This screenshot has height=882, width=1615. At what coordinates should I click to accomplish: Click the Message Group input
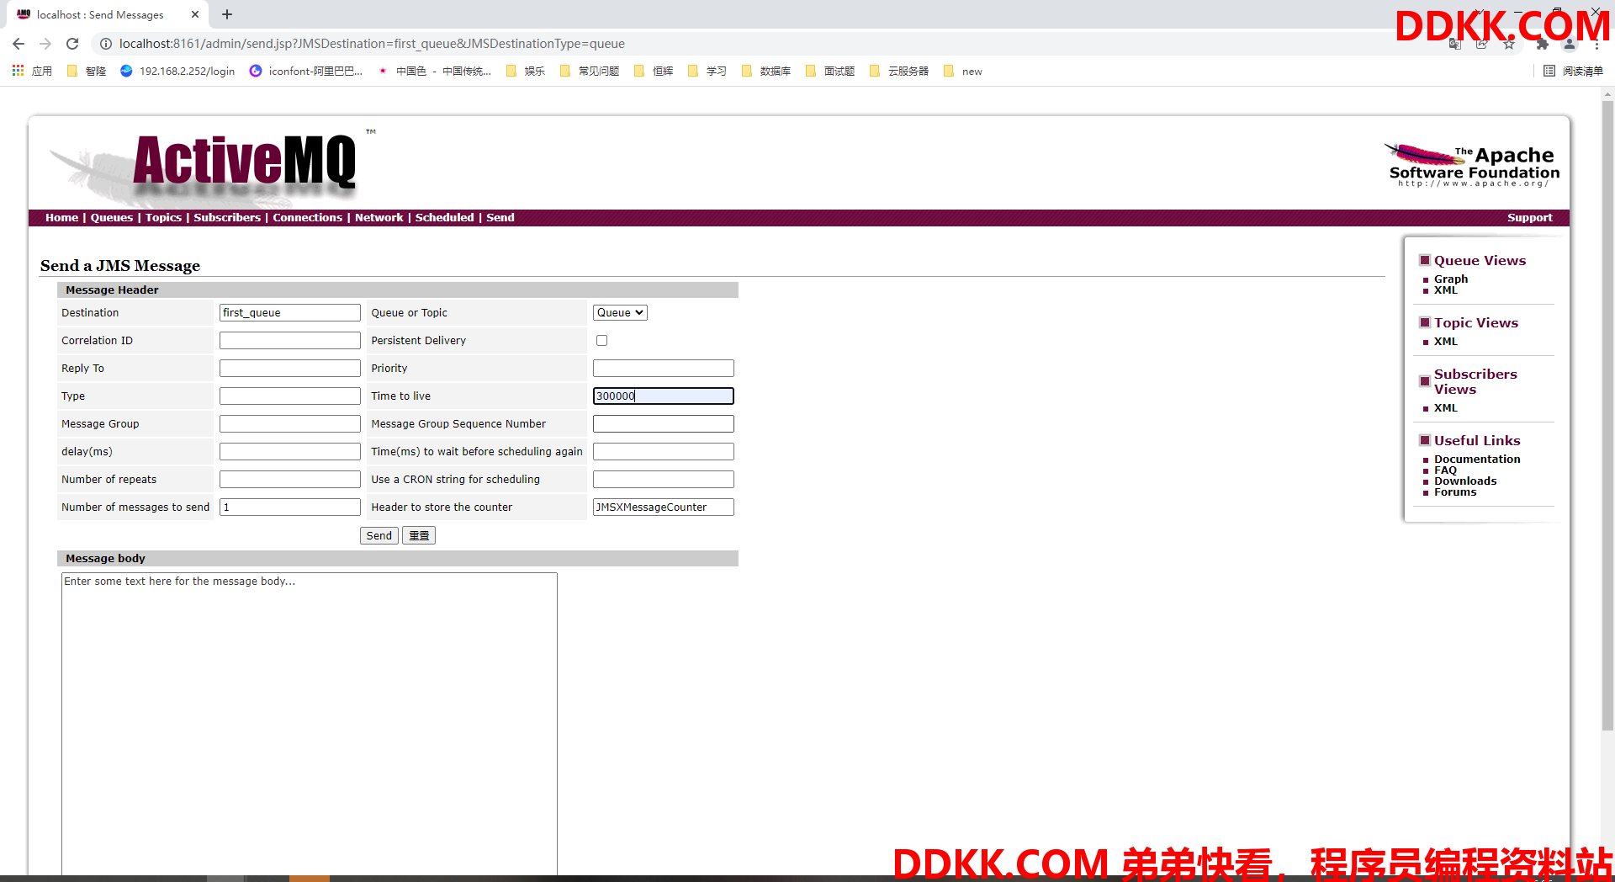click(290, 423)
